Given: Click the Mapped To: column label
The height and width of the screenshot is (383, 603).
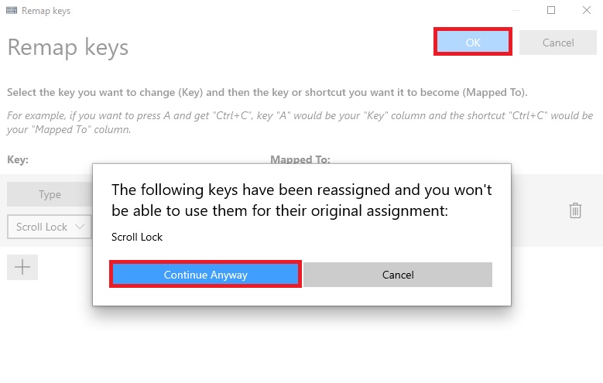Looking at the screenshot, I should click(x=300, y=159).
